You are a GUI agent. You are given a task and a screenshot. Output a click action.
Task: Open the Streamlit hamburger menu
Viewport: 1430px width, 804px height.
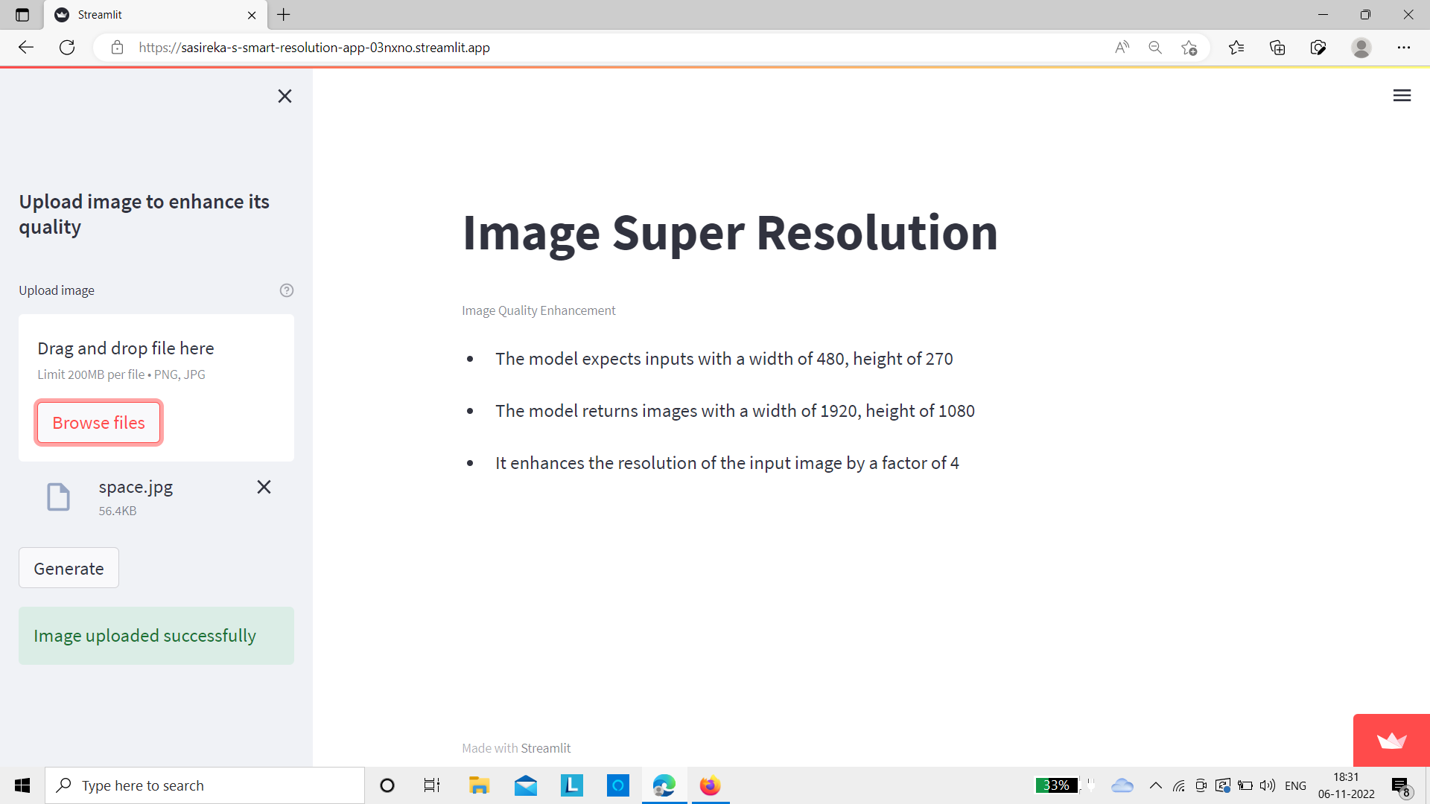[x=1402, y=95]
